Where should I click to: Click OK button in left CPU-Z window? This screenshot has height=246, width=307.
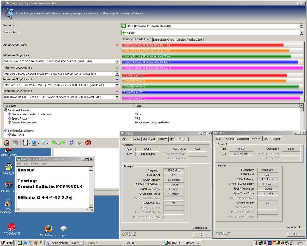point(202,234)
